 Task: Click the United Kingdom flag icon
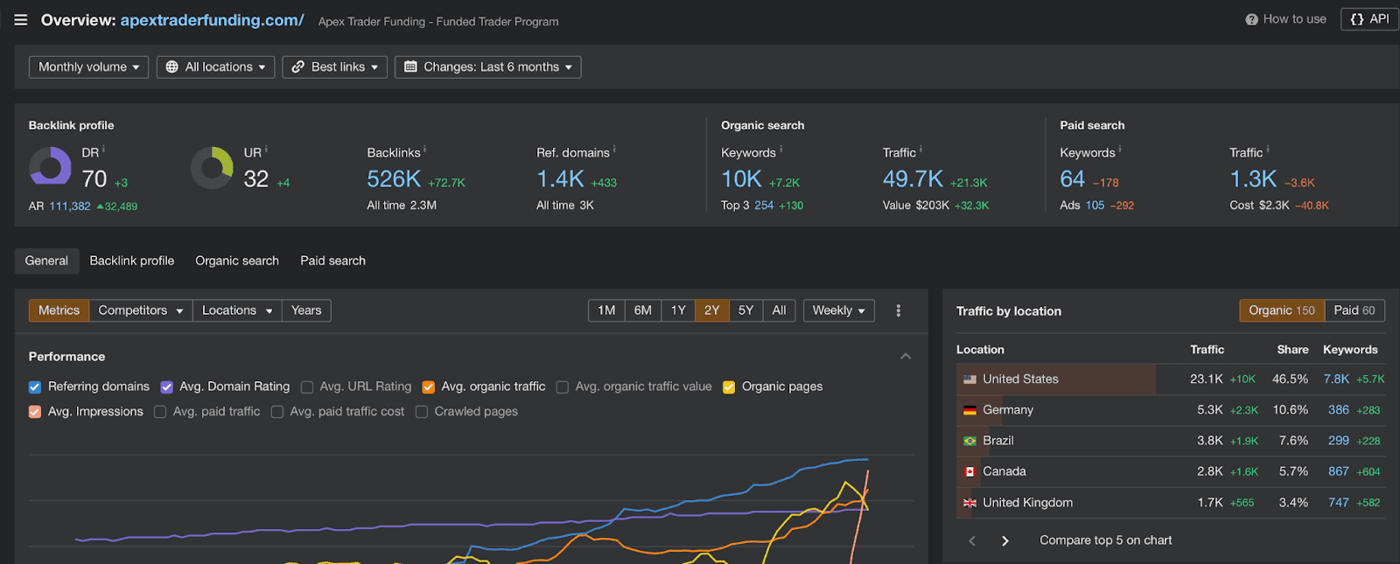point(969,503)
